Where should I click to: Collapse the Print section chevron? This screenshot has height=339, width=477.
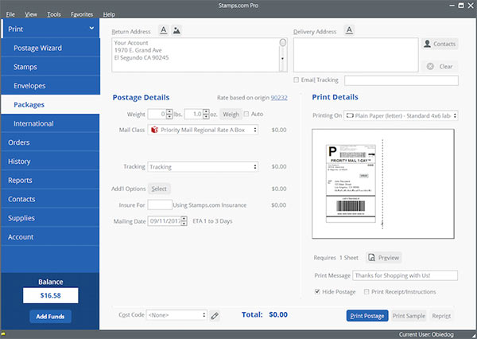[x=91, y=29]
